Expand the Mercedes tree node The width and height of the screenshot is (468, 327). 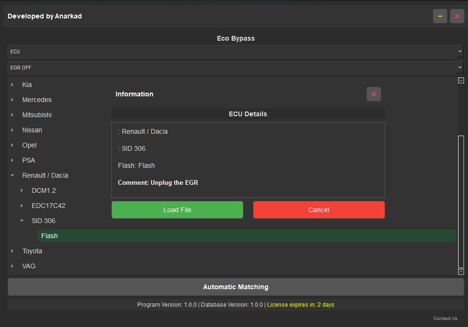[12, 100]
